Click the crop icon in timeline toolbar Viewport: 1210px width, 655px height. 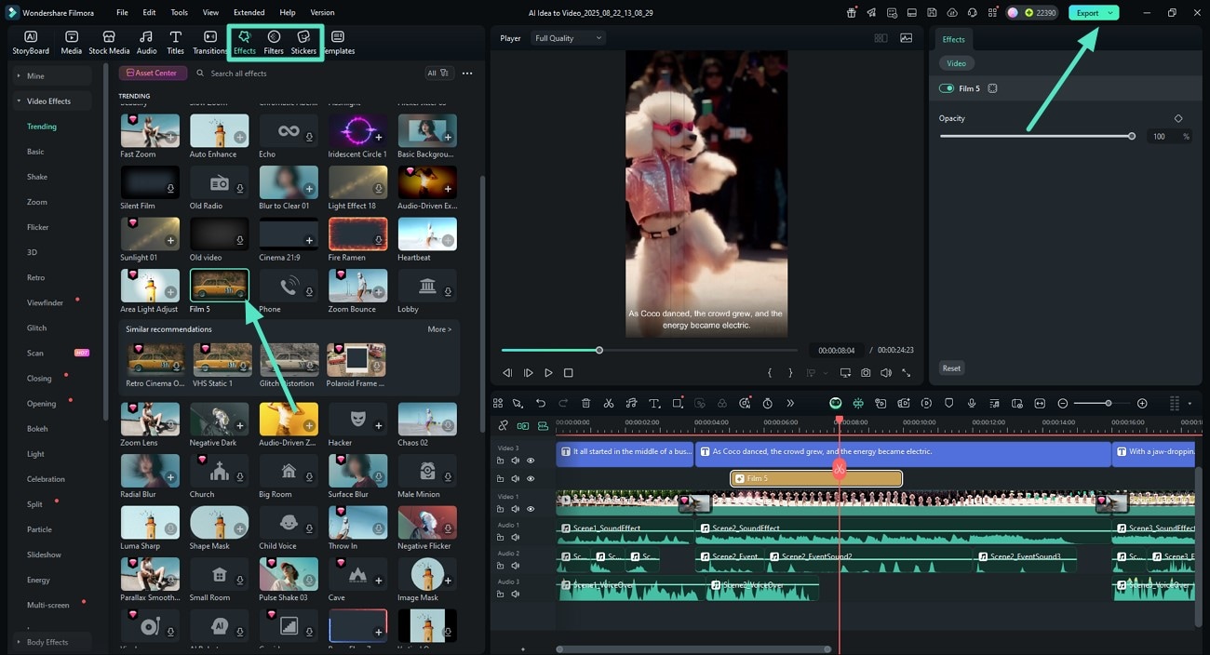(678, 403)
